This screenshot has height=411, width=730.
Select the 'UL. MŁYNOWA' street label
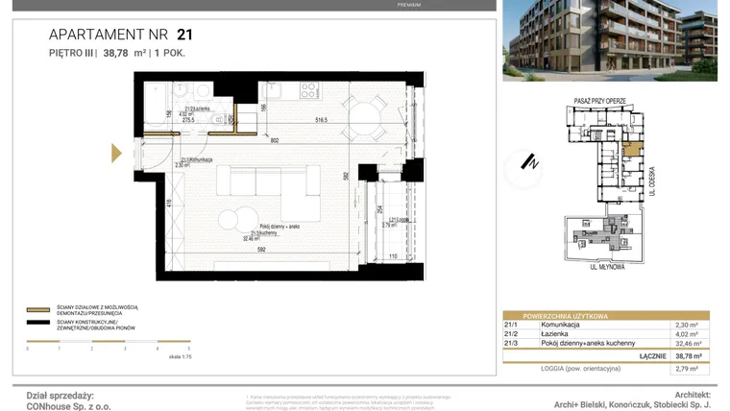tap(607, 267)
